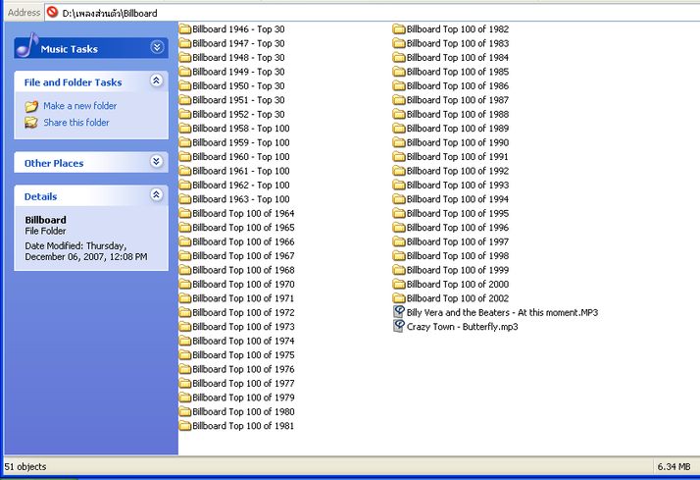Viewport: 700px width, 480px height.
Task: Select text Billboard 1949 - Top 30
Action: pos(238,72)
